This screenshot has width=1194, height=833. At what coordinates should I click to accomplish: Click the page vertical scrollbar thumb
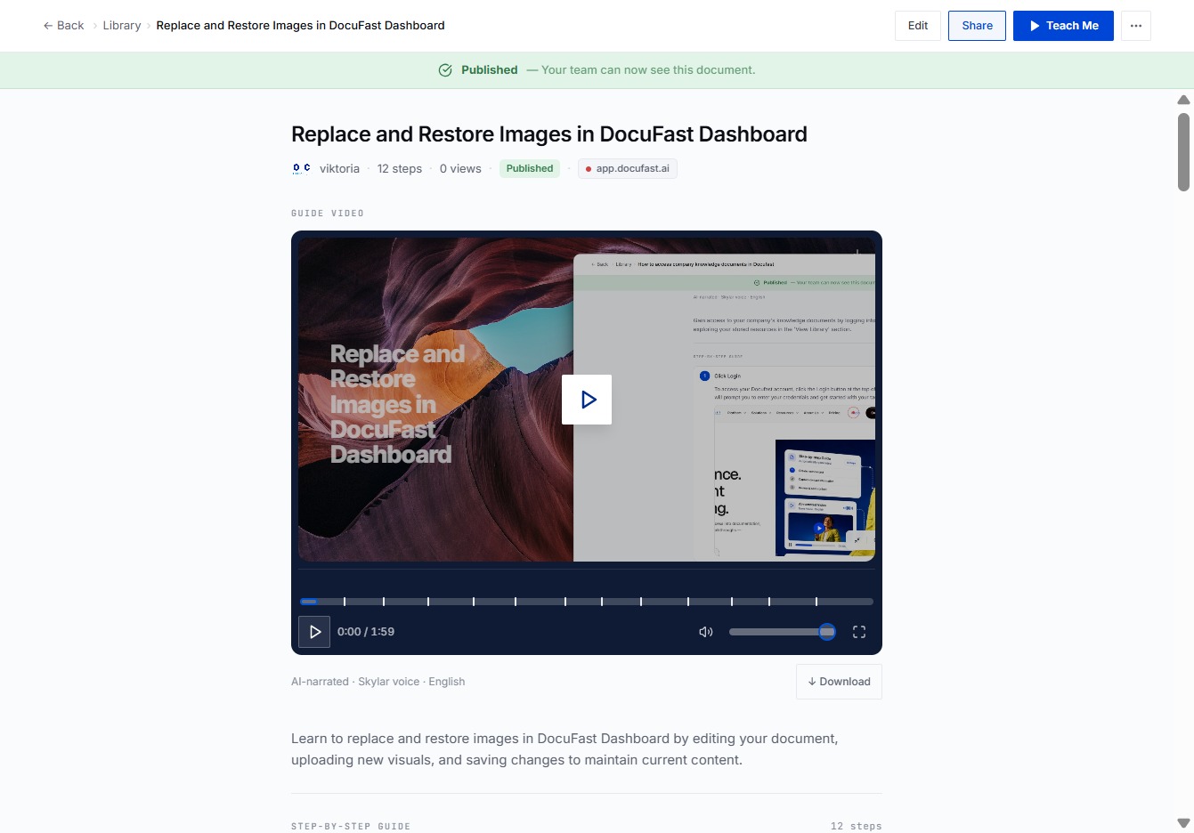pos(1183,151)
